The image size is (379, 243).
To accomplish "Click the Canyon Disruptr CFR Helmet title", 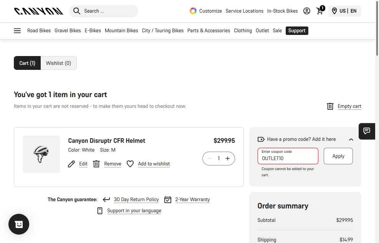I will point(107,141).
